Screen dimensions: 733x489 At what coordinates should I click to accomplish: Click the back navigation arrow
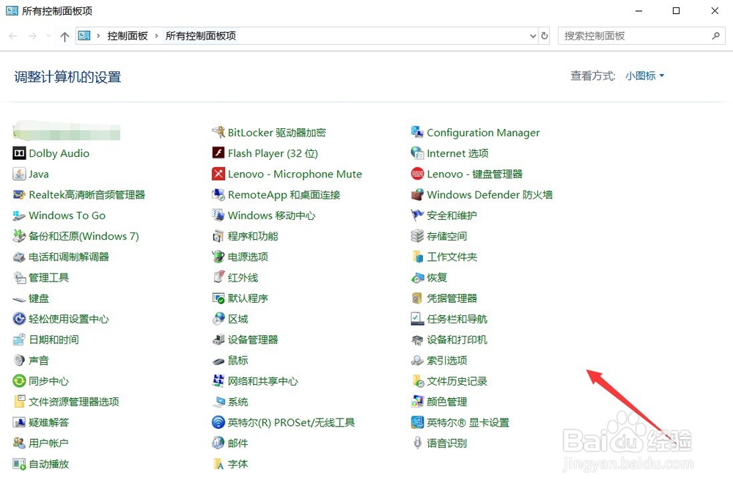(x=13, y=36)
